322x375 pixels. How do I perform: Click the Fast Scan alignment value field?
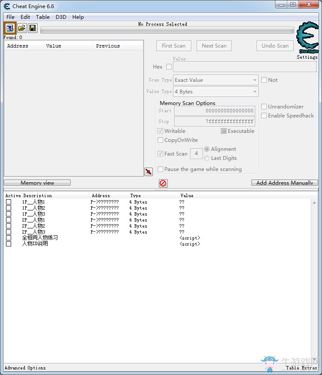coord(197,153)
